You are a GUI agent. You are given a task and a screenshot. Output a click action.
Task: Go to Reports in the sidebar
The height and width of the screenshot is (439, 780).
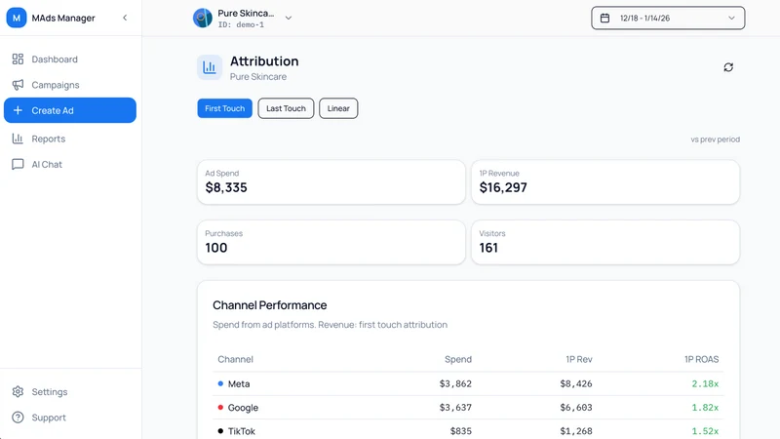[x=69, y=139]
